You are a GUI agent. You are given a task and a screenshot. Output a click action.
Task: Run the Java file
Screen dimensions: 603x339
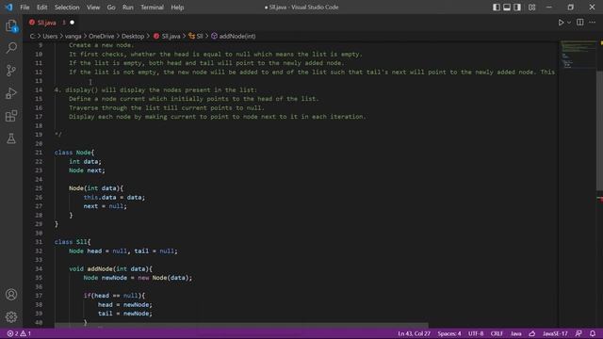tap(562, 23)
